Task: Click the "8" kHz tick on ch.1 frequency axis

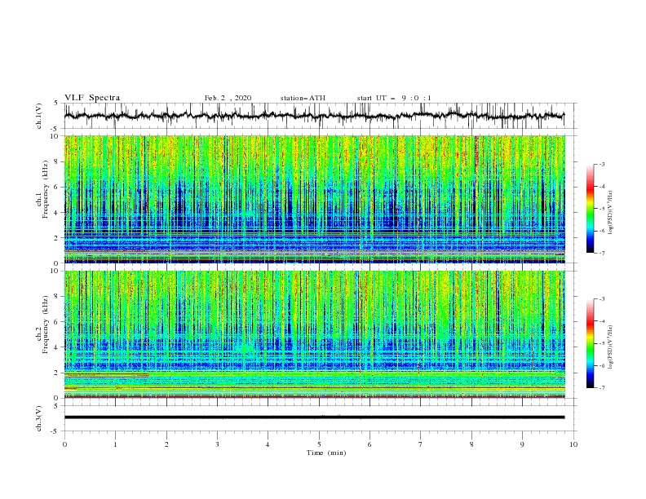Action: (58, 161)
